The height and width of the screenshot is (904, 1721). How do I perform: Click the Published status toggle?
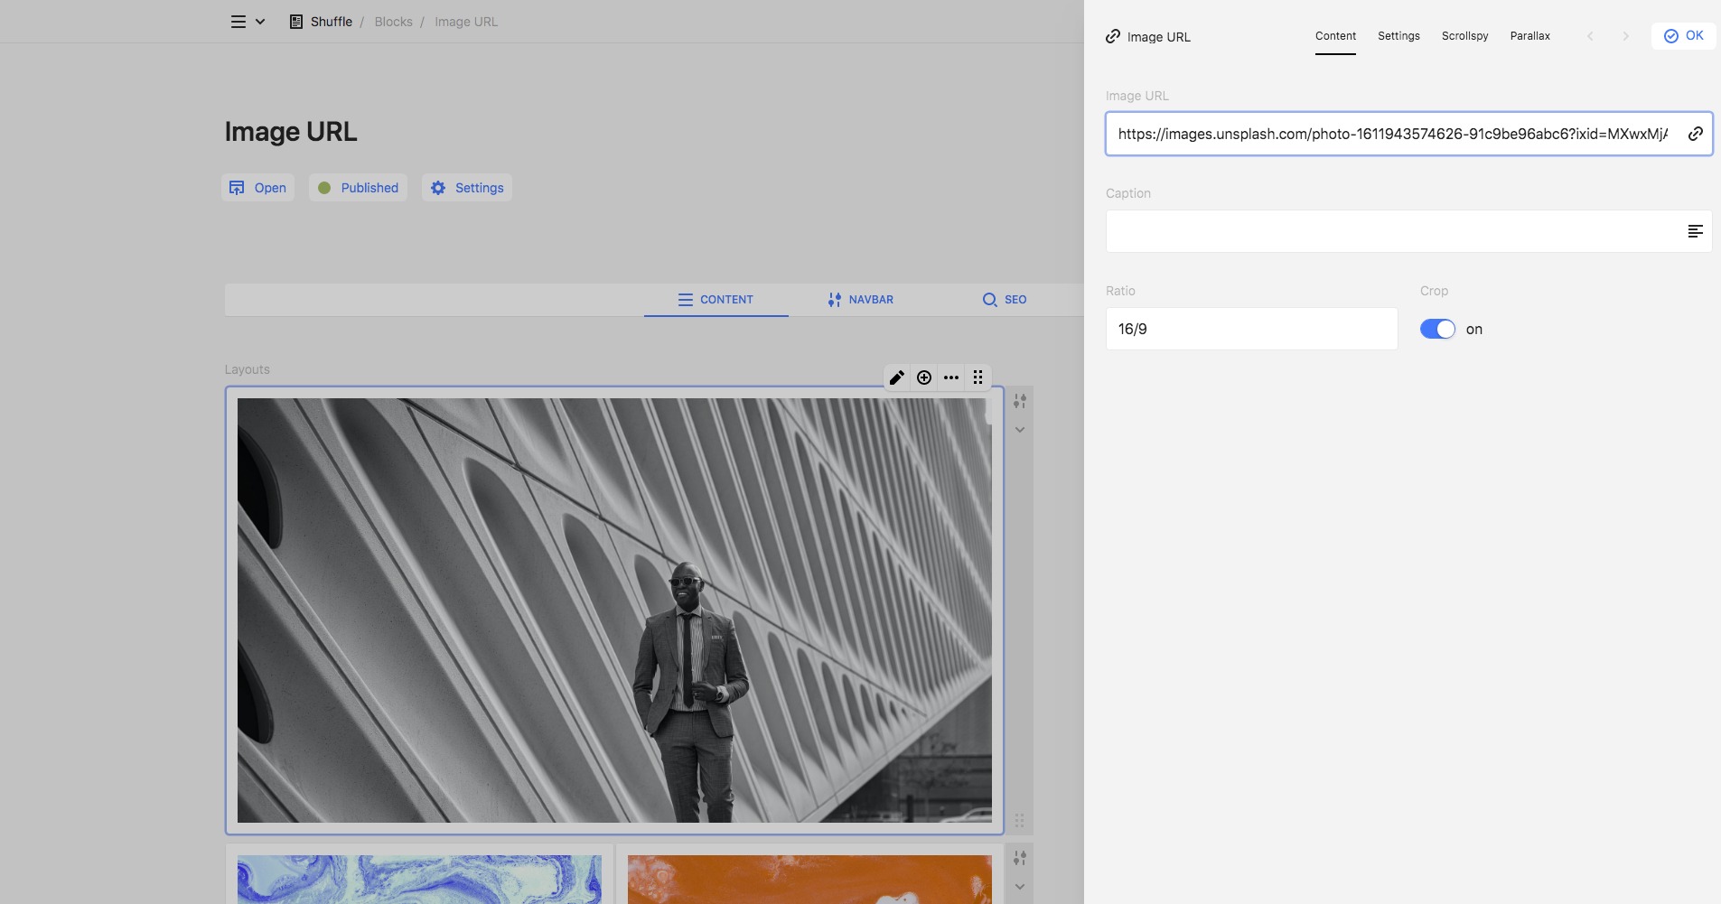358,188
